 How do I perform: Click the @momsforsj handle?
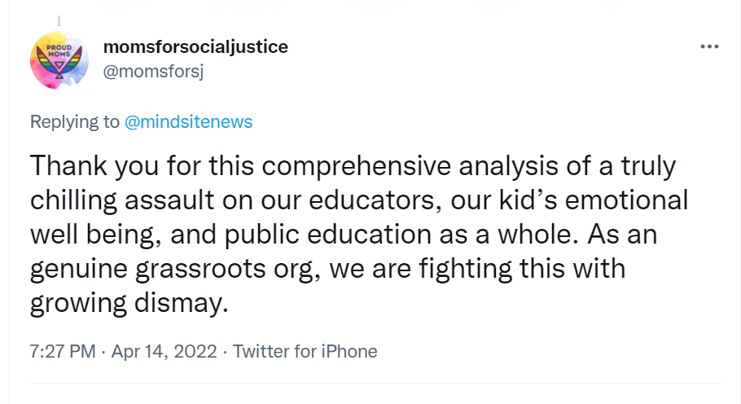[153, 72]
